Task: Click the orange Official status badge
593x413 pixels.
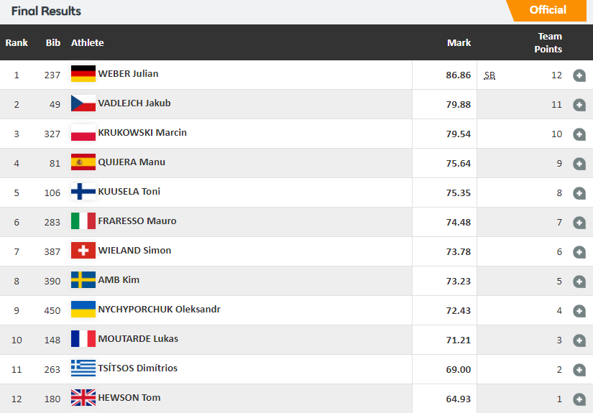Action: (x=548, y=10)
